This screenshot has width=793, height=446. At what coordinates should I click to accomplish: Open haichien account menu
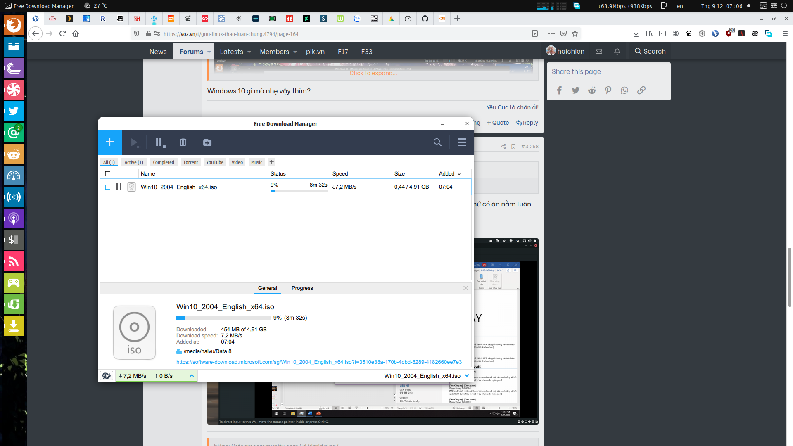[565, 51]
